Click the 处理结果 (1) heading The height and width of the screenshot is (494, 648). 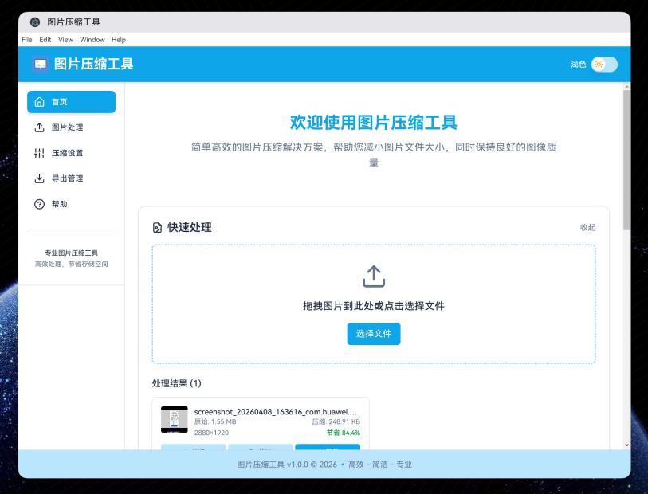tap(176, 384)
